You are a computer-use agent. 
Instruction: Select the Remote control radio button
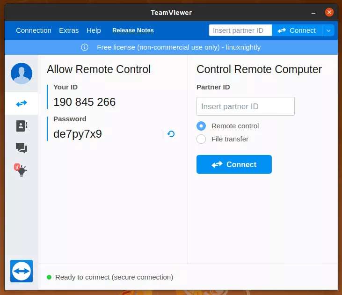[201, 126]
